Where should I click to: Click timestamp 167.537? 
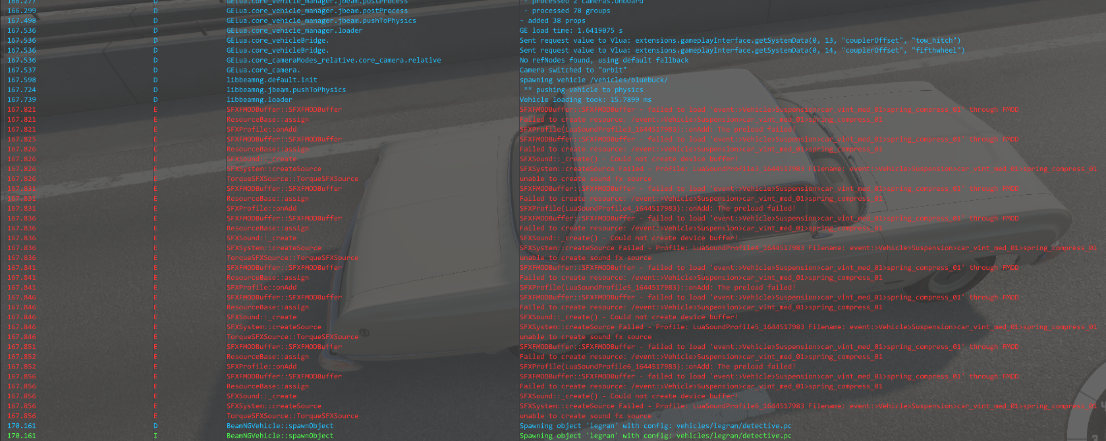point(22,70)
